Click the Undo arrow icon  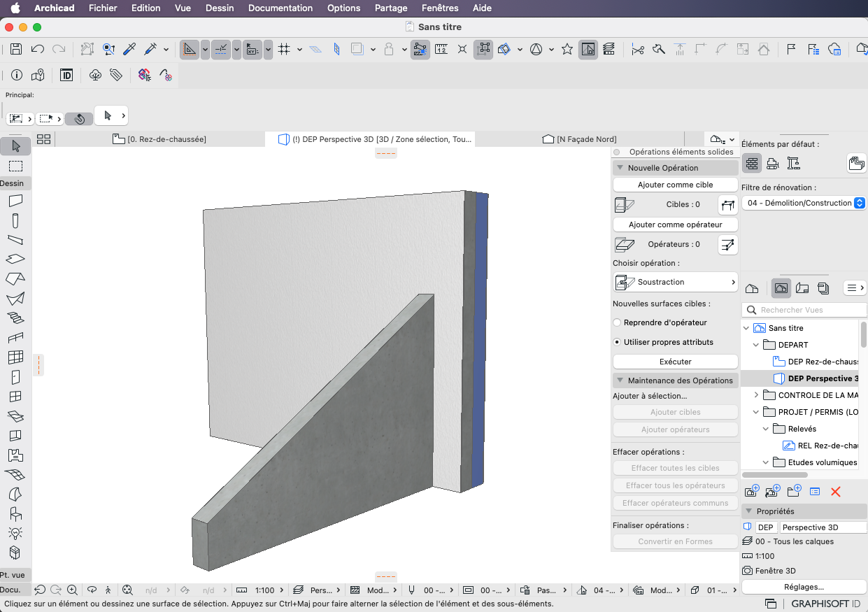[38, 49]
